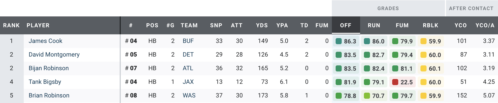The width and height of the screenshot is (498, 103).
Task: Click Brian Robinson's 70.7 run grade
Action: [374, 96]
